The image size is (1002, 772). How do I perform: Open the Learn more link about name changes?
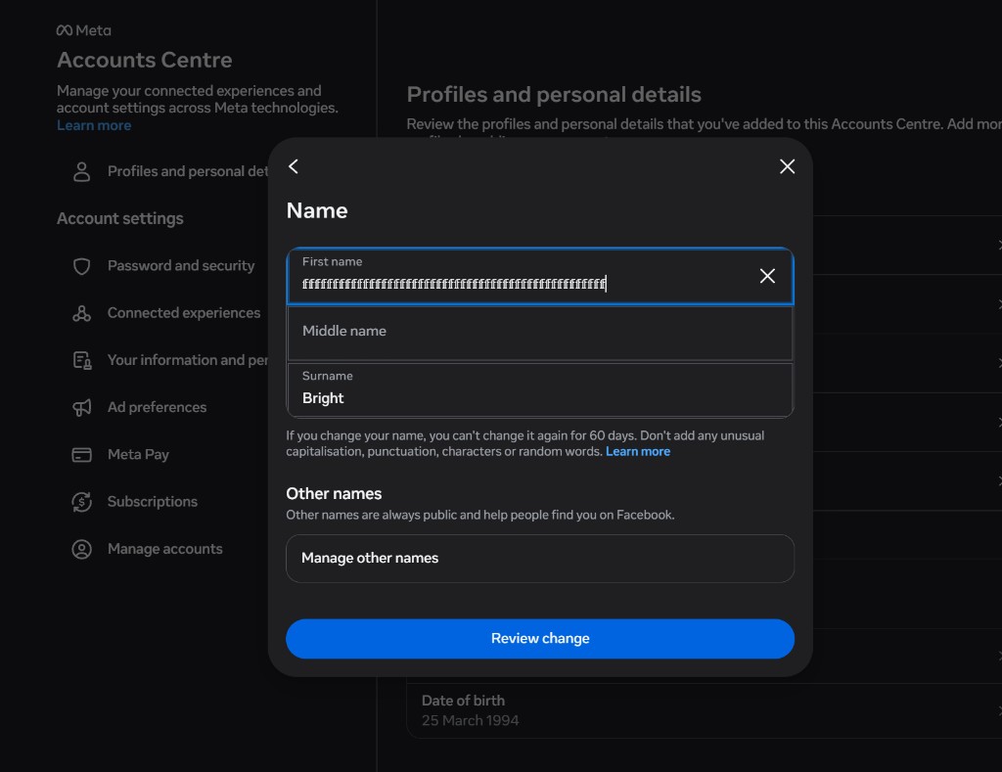[x=638, y=451]
